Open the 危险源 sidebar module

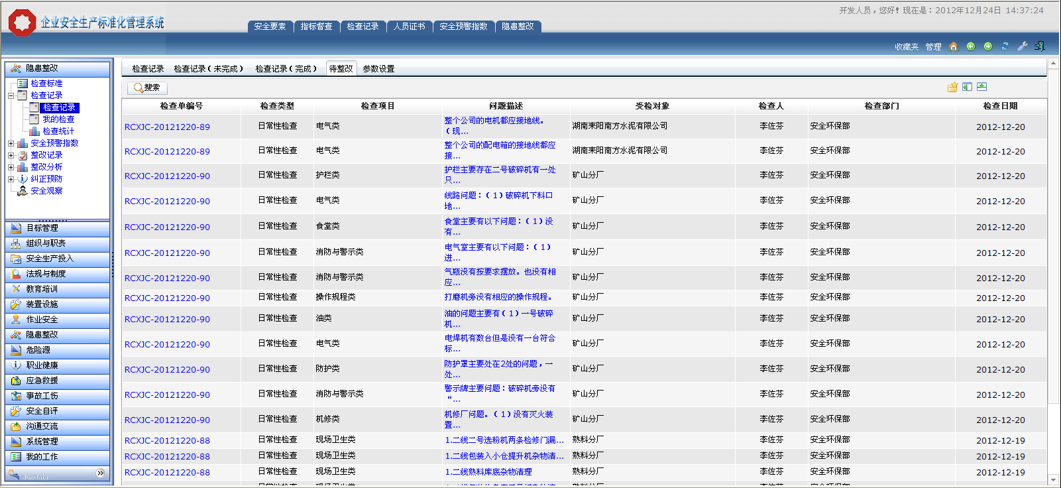38,350
